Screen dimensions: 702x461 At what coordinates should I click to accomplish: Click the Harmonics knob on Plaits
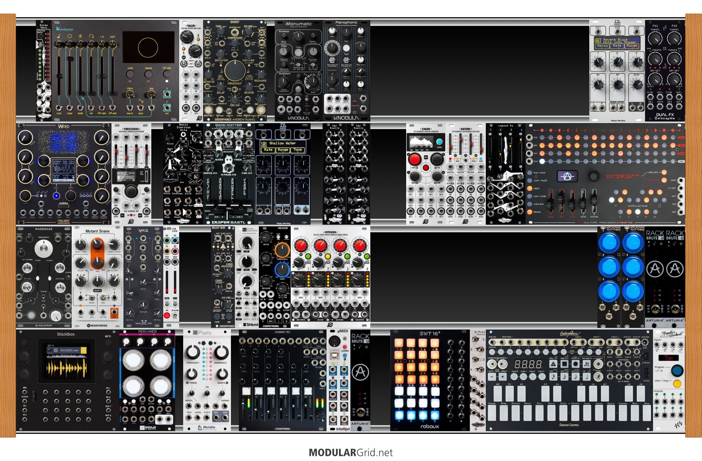222,353
